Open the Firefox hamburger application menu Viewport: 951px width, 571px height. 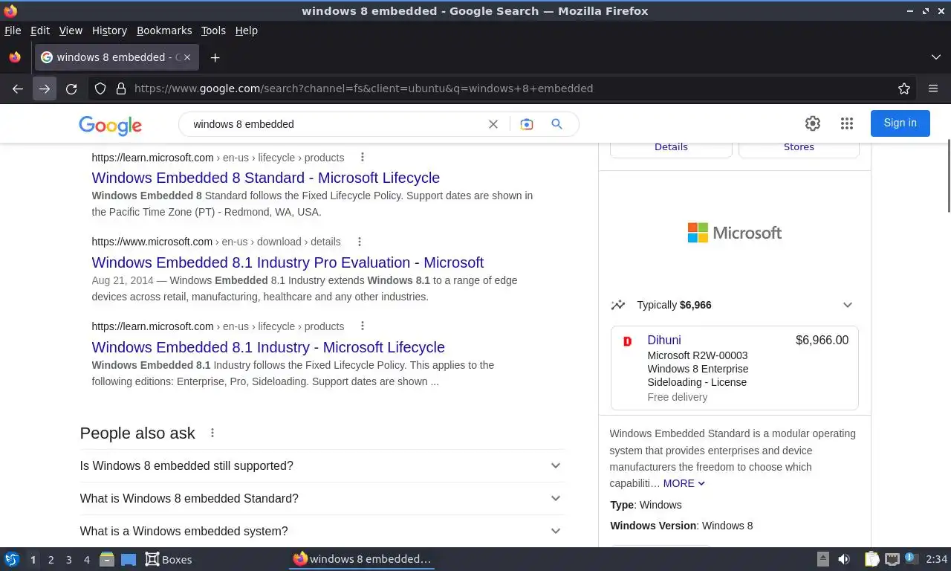click(x=933, y=88)
